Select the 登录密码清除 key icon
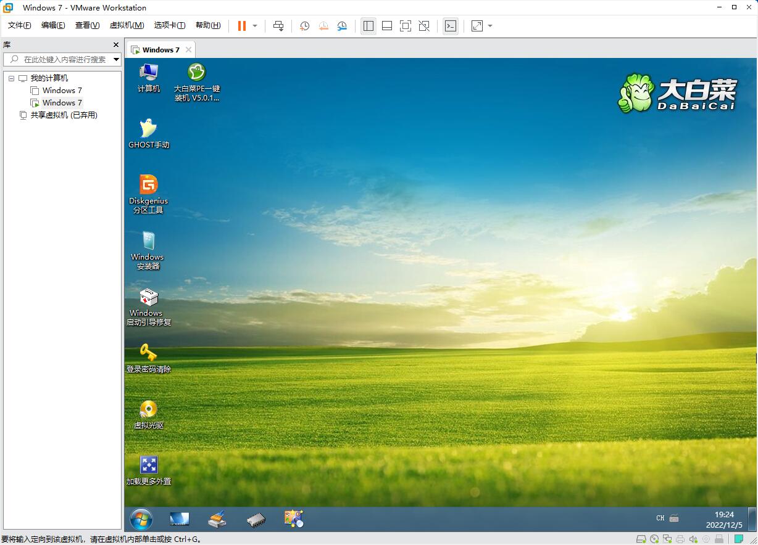 click(149, 358)
